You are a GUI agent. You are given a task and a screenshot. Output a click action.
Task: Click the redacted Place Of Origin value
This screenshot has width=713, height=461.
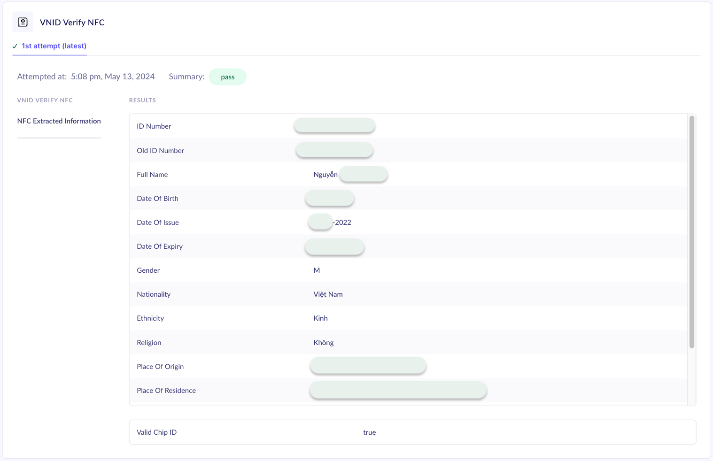tap(368, 366)
